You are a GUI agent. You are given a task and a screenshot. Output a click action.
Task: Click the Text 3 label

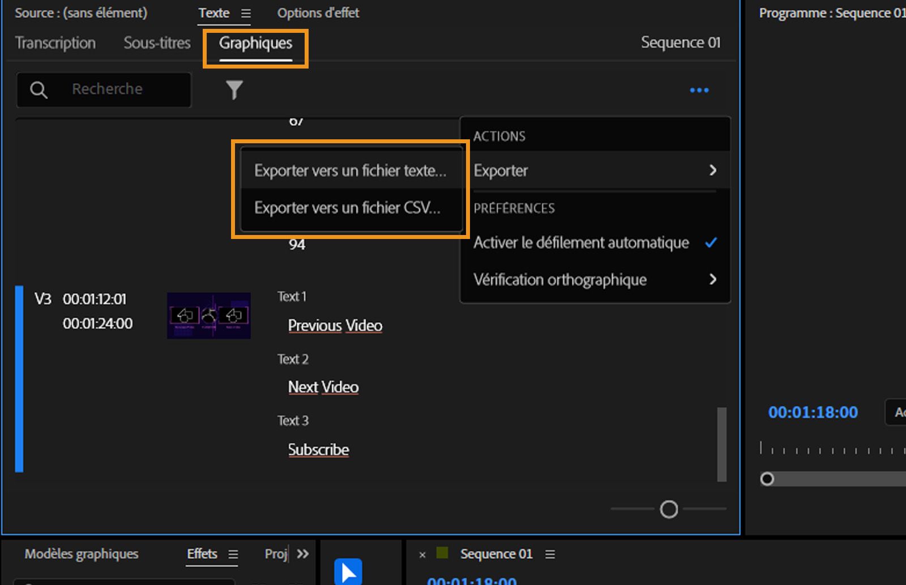coord(293,421)
